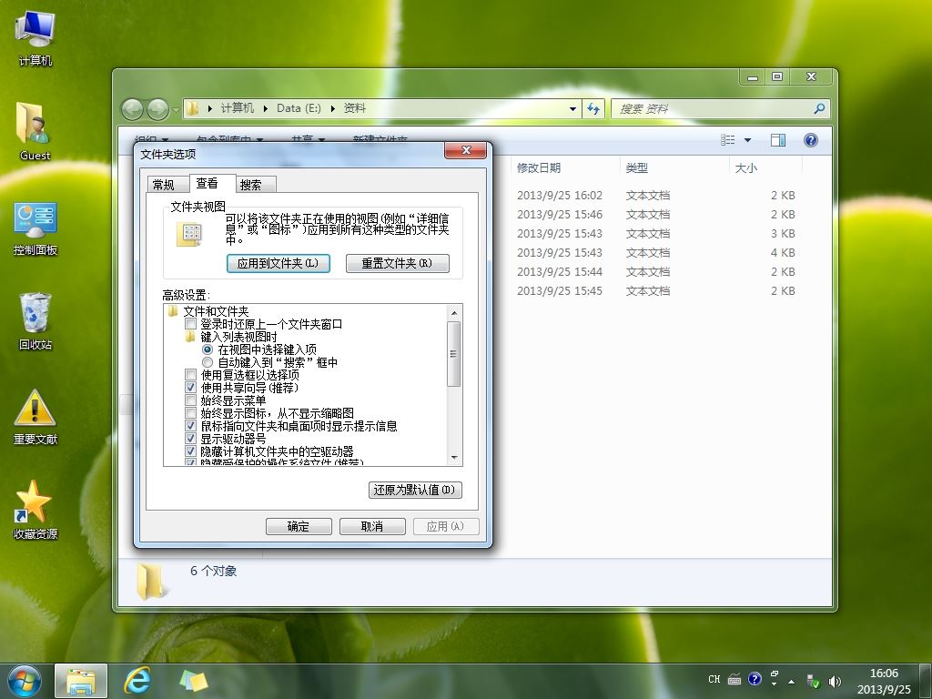Click the advanced settings scrollbar thumb

[454, 354]
